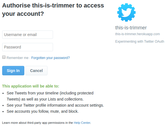Click the 'See accounts you follow' permission
This screenshot has width=167, height=126.
point(43,111)
